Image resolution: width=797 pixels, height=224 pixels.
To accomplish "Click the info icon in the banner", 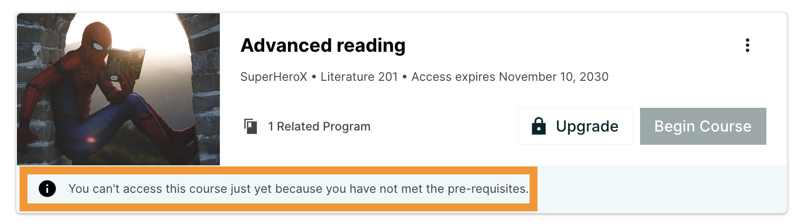I will 48,189.
